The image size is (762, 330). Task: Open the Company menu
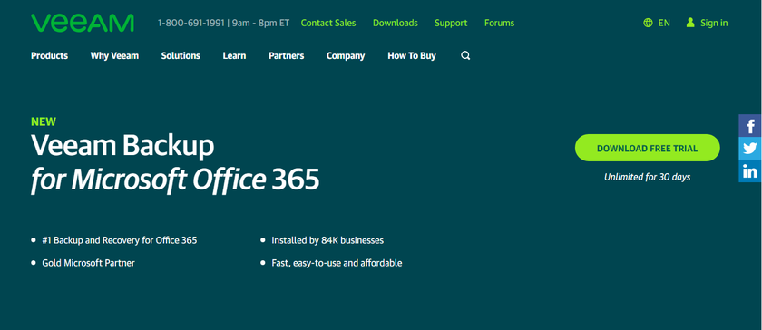(346, 56)
